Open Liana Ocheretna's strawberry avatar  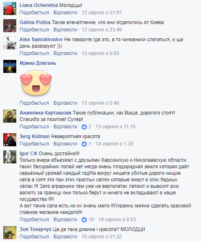pos(10,9)
